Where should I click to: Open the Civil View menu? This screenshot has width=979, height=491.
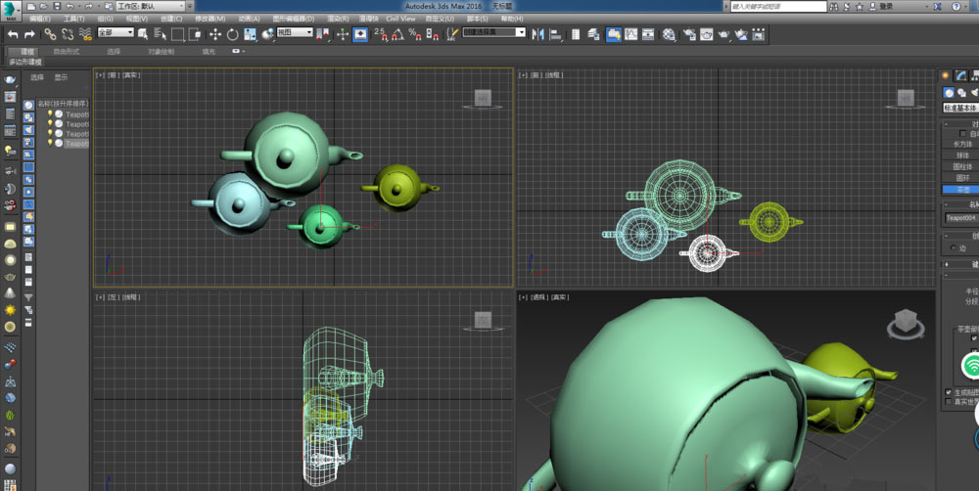pyautogui.click(x=399, y=19)
